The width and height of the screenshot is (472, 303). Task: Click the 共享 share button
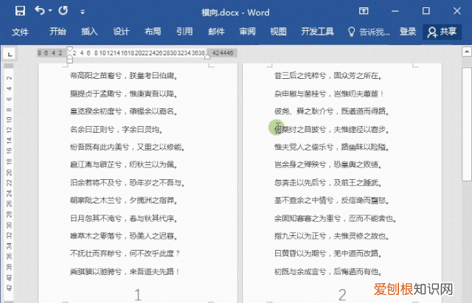(442, 32)
